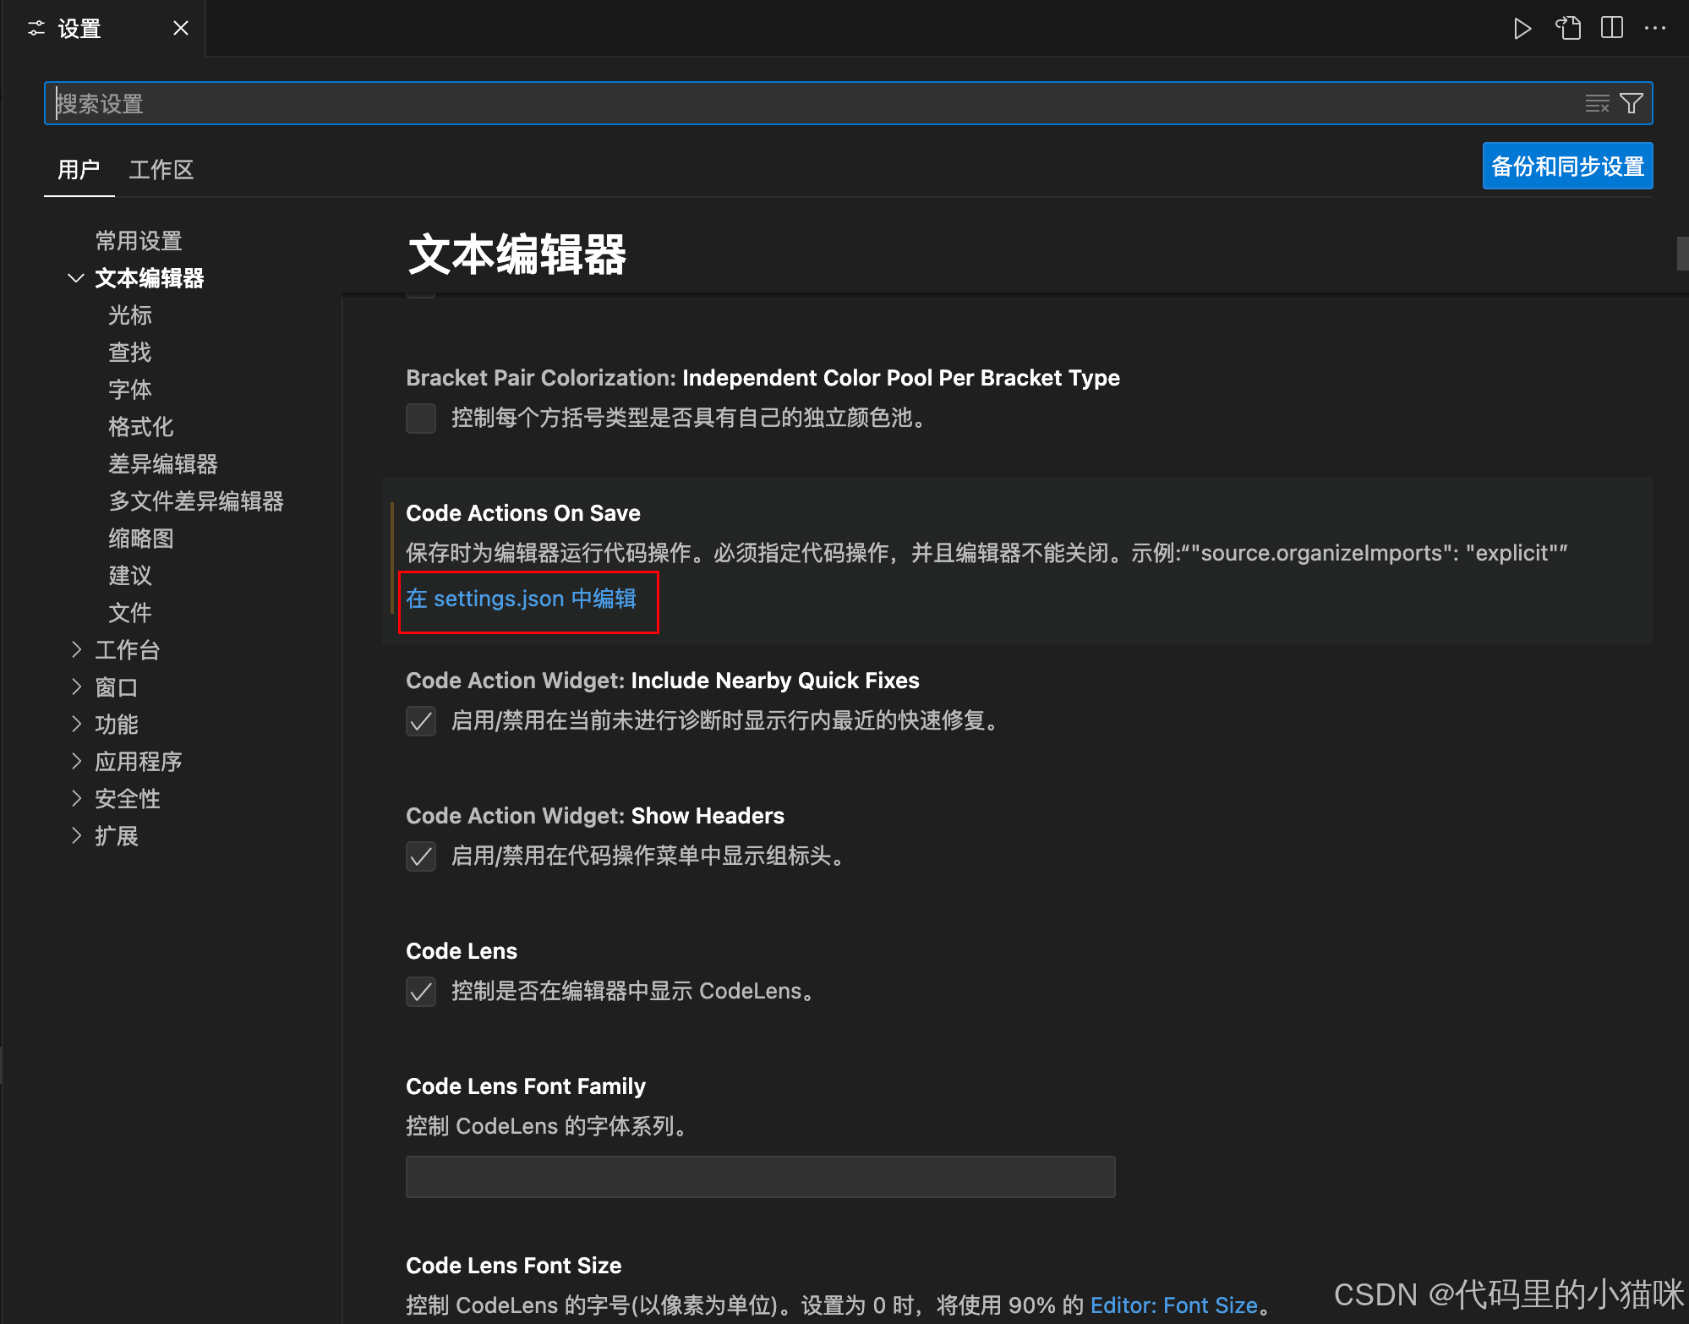Uncheck Include Nearby Quick Fixes checkbox
Image resolution: width=1689 pixels, height=1324 pixels.
pyautogui.click(x=421, y=721)
